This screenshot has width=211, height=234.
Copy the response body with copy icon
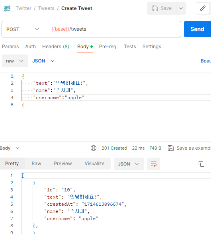pos(201,164)
